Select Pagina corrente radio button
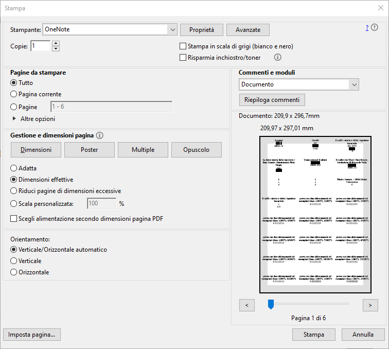389x349 pixels. (14, 94)
